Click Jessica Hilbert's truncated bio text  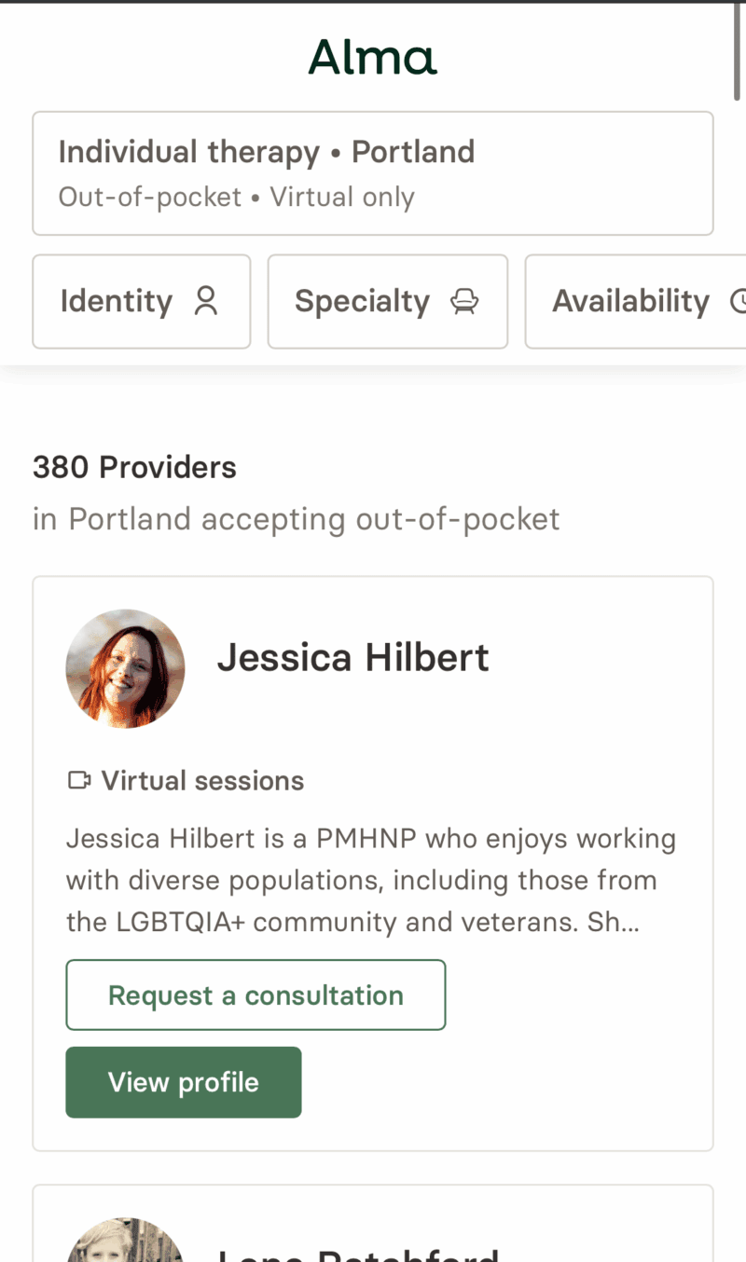371,880
